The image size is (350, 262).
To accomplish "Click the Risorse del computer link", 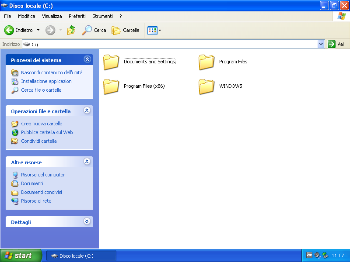I will click(x=43, y=175).
